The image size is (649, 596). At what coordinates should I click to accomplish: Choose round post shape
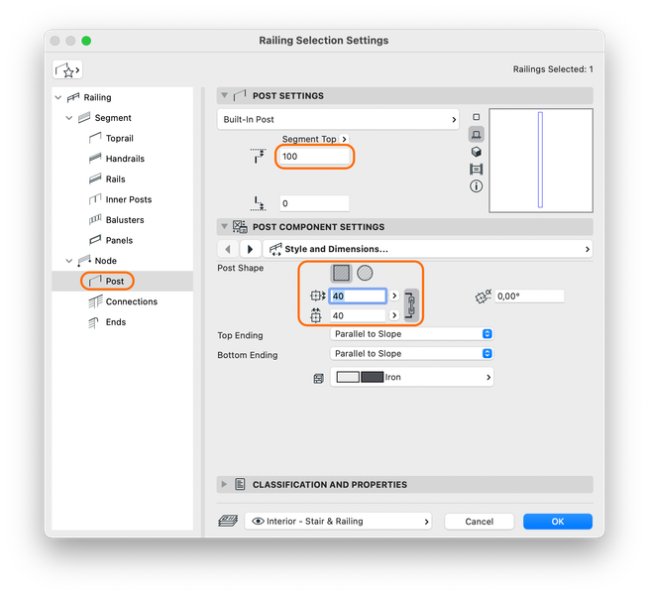(x=365, y=273)
